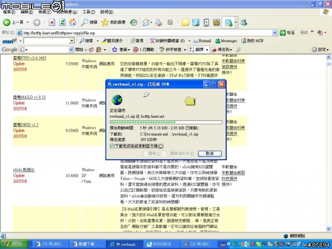
Task: Open the eSobi 易搜比 link
Action: point(24,170)
